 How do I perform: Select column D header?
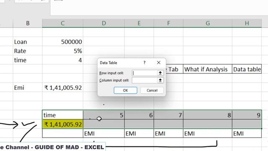tap(104, 23)
